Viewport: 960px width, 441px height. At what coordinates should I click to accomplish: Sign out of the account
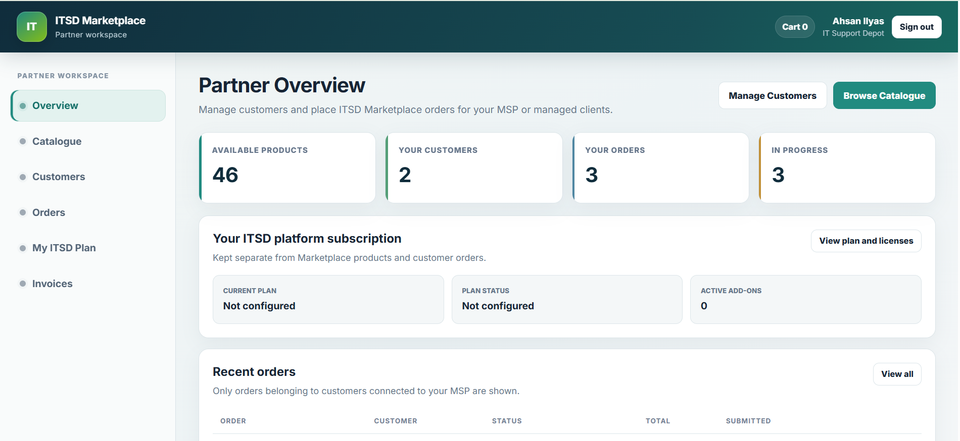917,27
